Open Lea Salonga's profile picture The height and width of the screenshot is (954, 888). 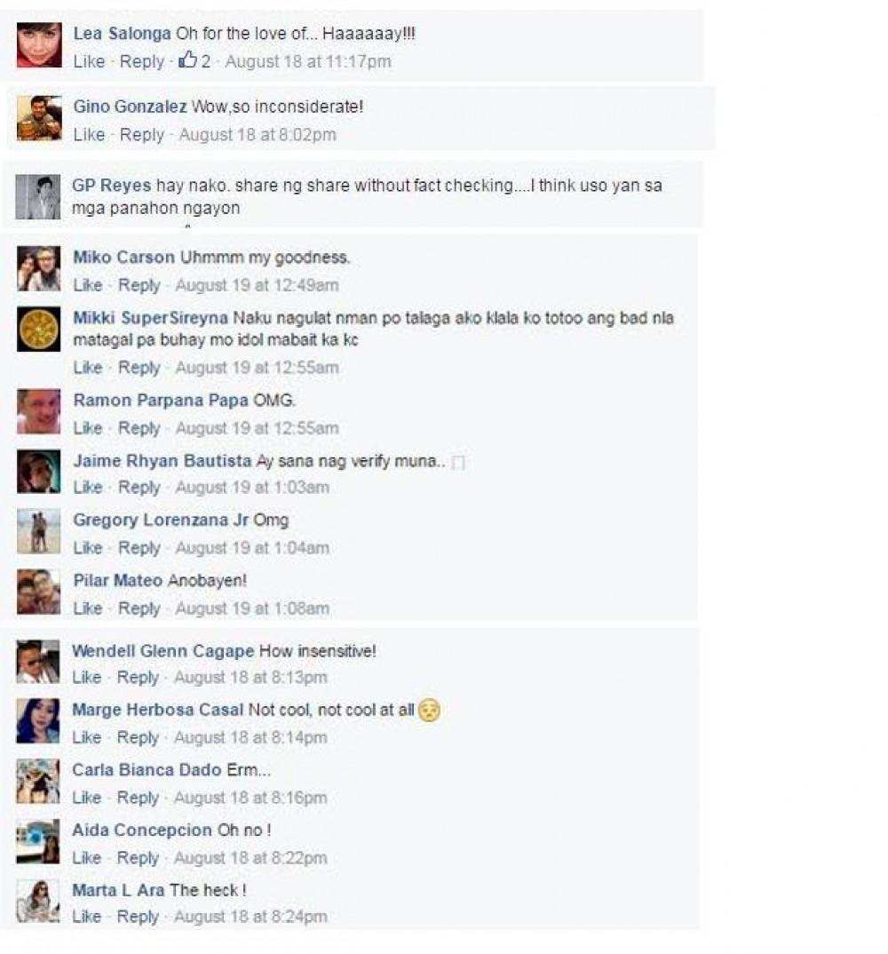(39, 45)
